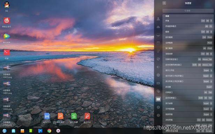The height and width of the screenshot is (134, 215).
Task: Launch Google Chrome from the dock
Action: point(49,131)
